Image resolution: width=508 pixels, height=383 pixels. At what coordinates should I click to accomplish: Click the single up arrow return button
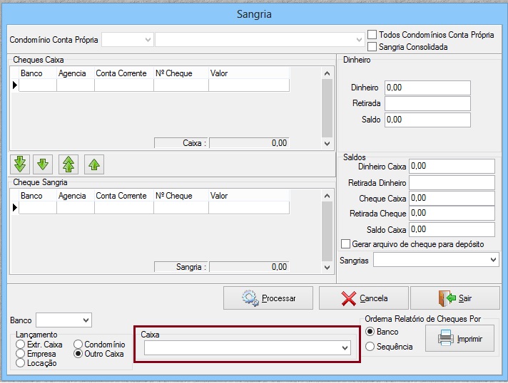click(x=93, y=164)
